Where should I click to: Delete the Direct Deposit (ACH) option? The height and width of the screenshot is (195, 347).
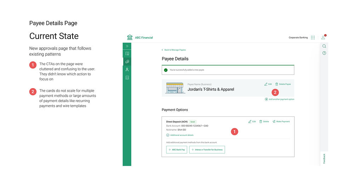[x=264, y=122]
